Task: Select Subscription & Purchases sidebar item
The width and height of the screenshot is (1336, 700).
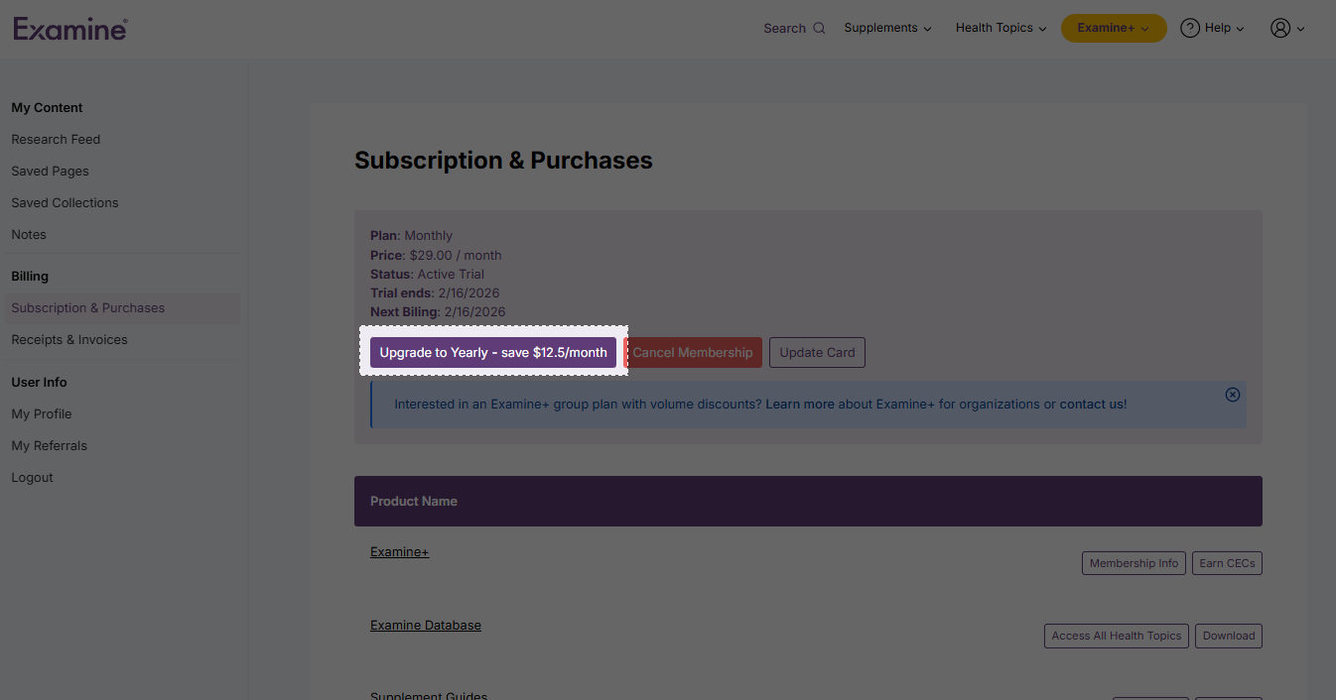Action: point(122,307)
